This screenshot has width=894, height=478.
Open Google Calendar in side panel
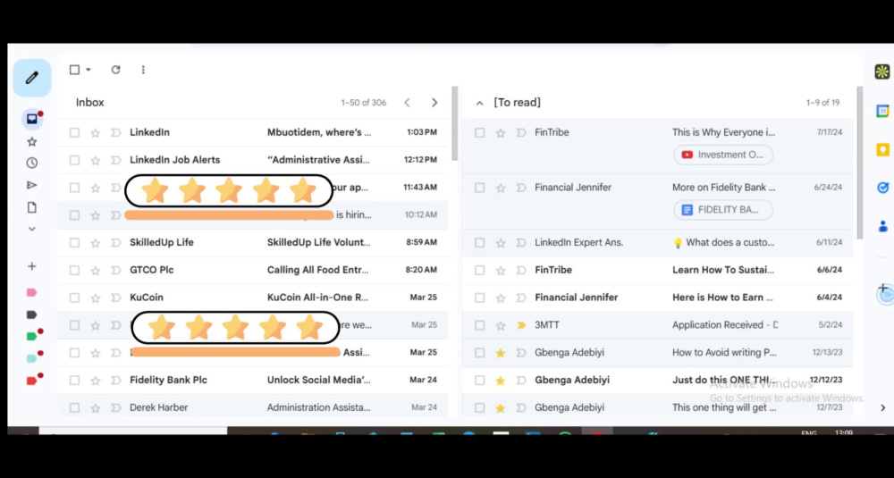click(882, 111)
